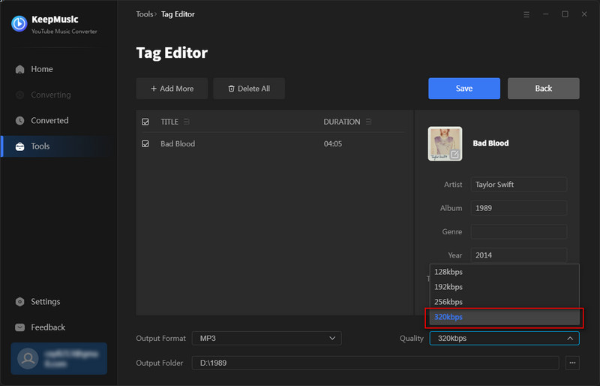Click the Settings gear icon

tap(20, 302)
